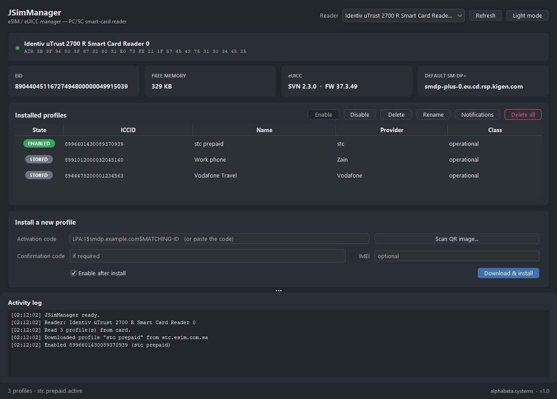Click the '3 profiles · stc prepaid active' status
The width and height of the screenshot is (557, 399).
[x=45, y=391]
